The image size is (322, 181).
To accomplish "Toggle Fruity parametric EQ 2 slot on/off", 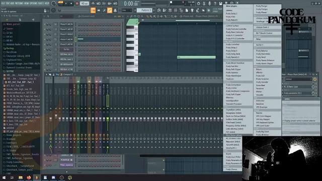I will coord(313,93).
